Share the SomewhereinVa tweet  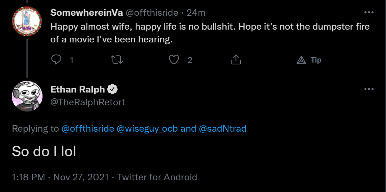tap(236, 60)
